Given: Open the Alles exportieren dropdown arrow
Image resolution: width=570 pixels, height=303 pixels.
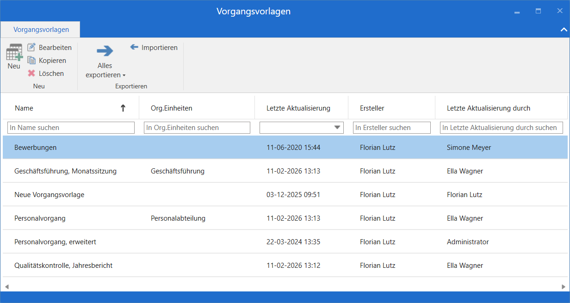Looking at the screenshot, I should pos(124,75).
